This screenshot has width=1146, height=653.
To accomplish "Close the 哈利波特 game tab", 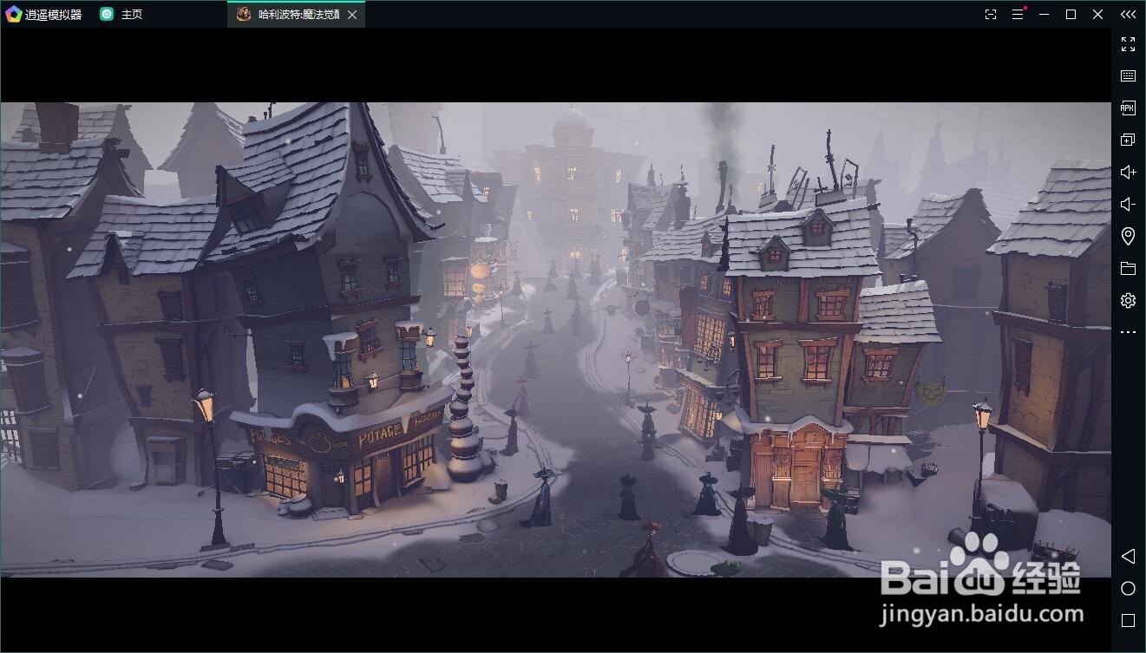I will pos(351,15).
